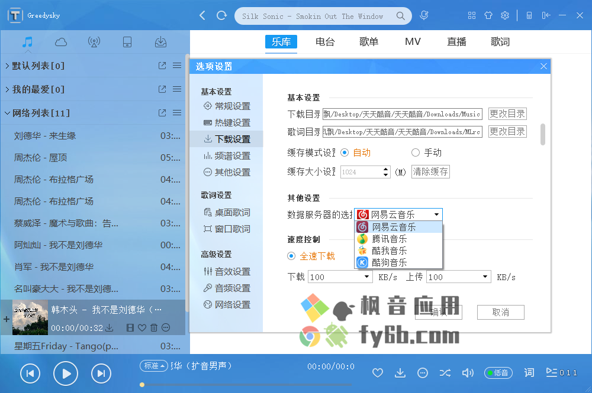
Task: Go back with the left arrow
Action: coord(202,15)
